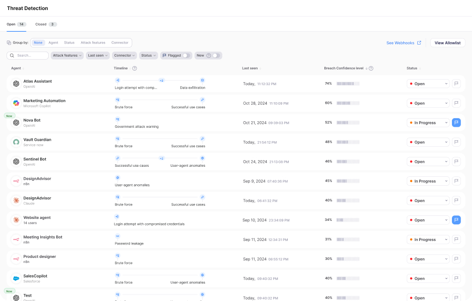
Task: Flag the SalesCopilot row
Action: coord(456,278)
